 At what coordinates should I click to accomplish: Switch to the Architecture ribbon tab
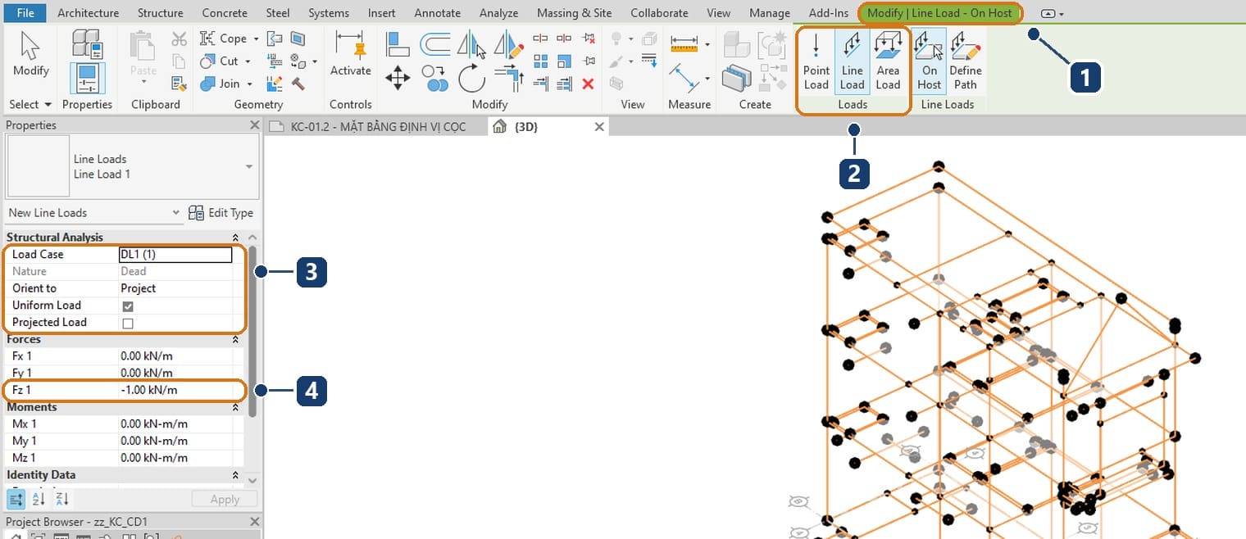coord(88,13)
